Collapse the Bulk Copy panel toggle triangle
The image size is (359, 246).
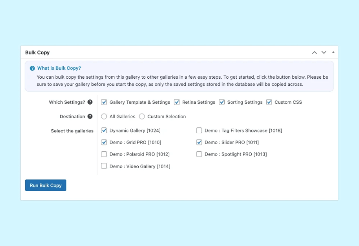pos(333,52)
